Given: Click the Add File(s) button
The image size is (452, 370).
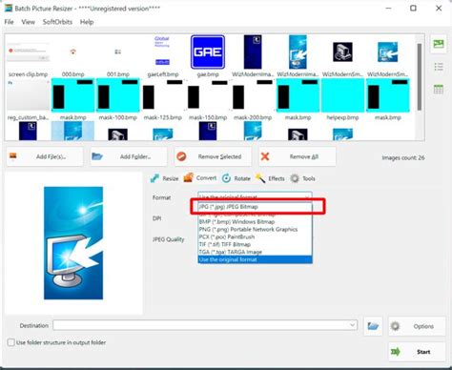Looking at the screenshot, I should (45, 156).
